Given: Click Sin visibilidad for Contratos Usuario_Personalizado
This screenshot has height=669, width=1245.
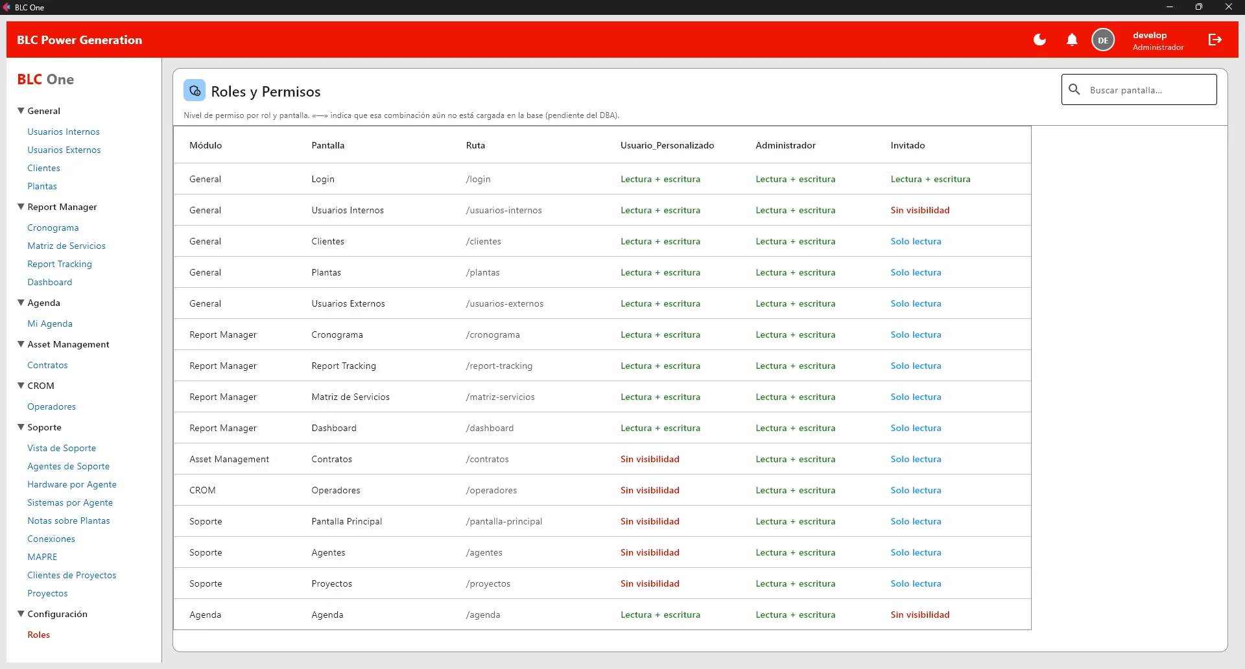Looking at the screenshot, I should pos(650,459).
